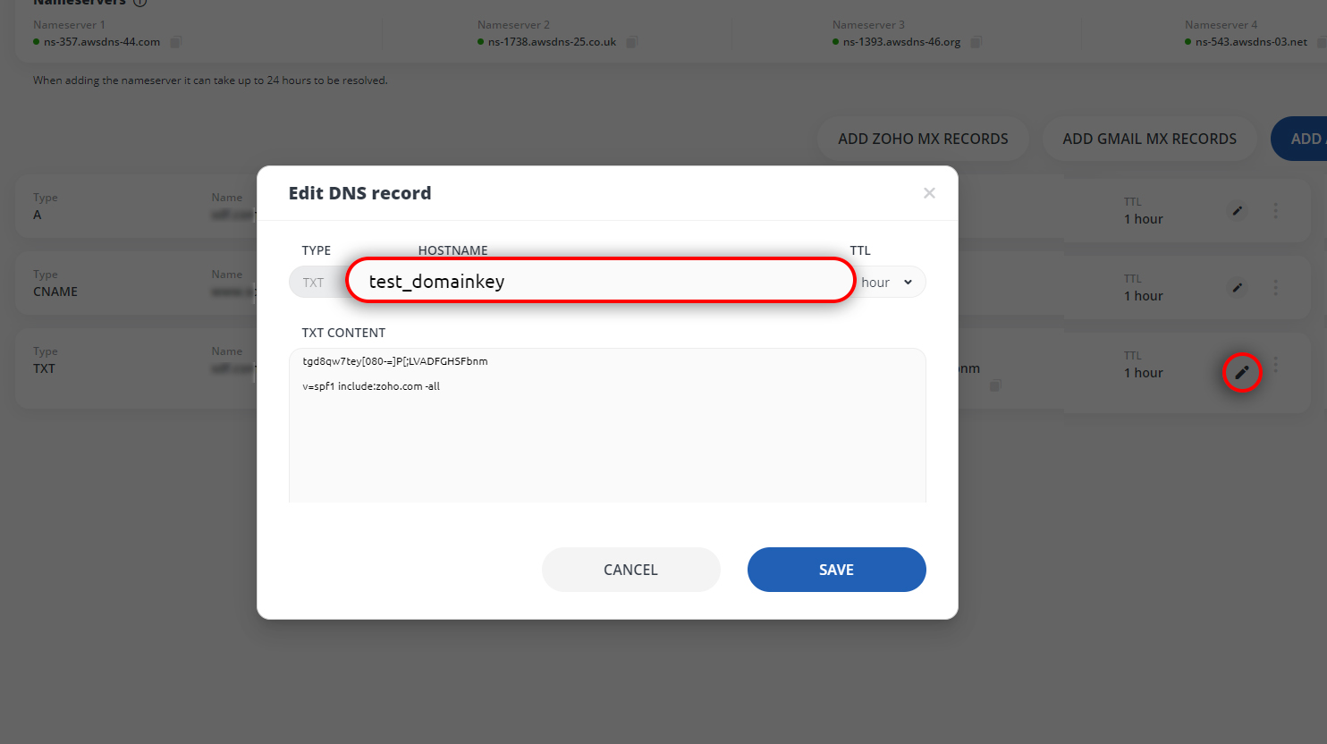Image resolution: width=1327 pixels, height=744 pixels.
Task: Click the CANCEL button
Action: (631, 570)
